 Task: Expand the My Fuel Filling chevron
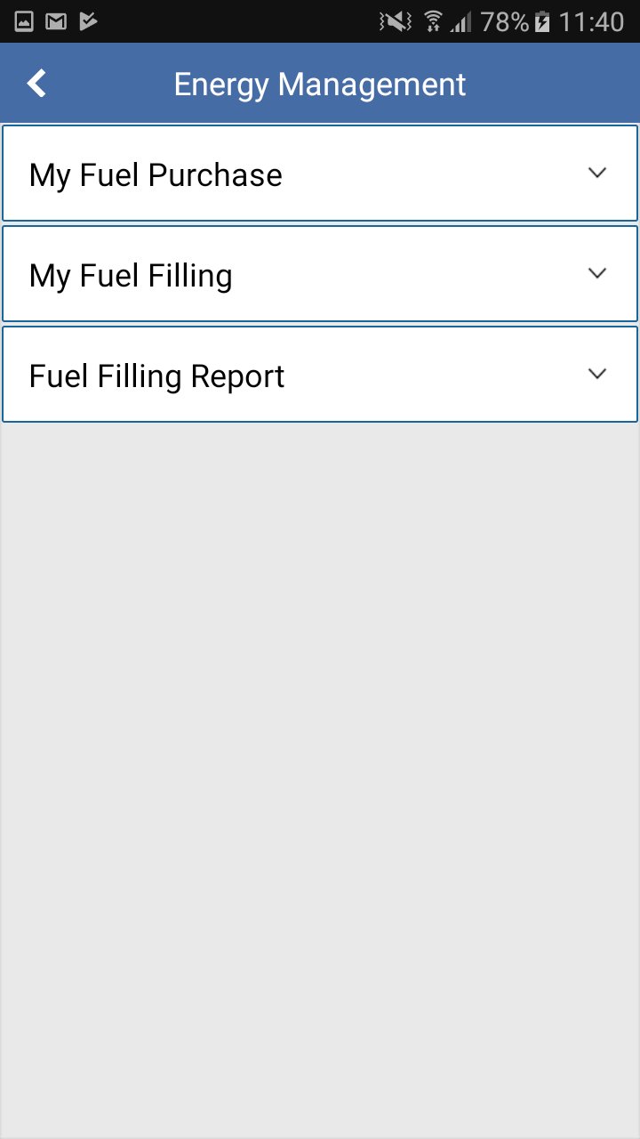pyautogui.click(x=597, y=273)
